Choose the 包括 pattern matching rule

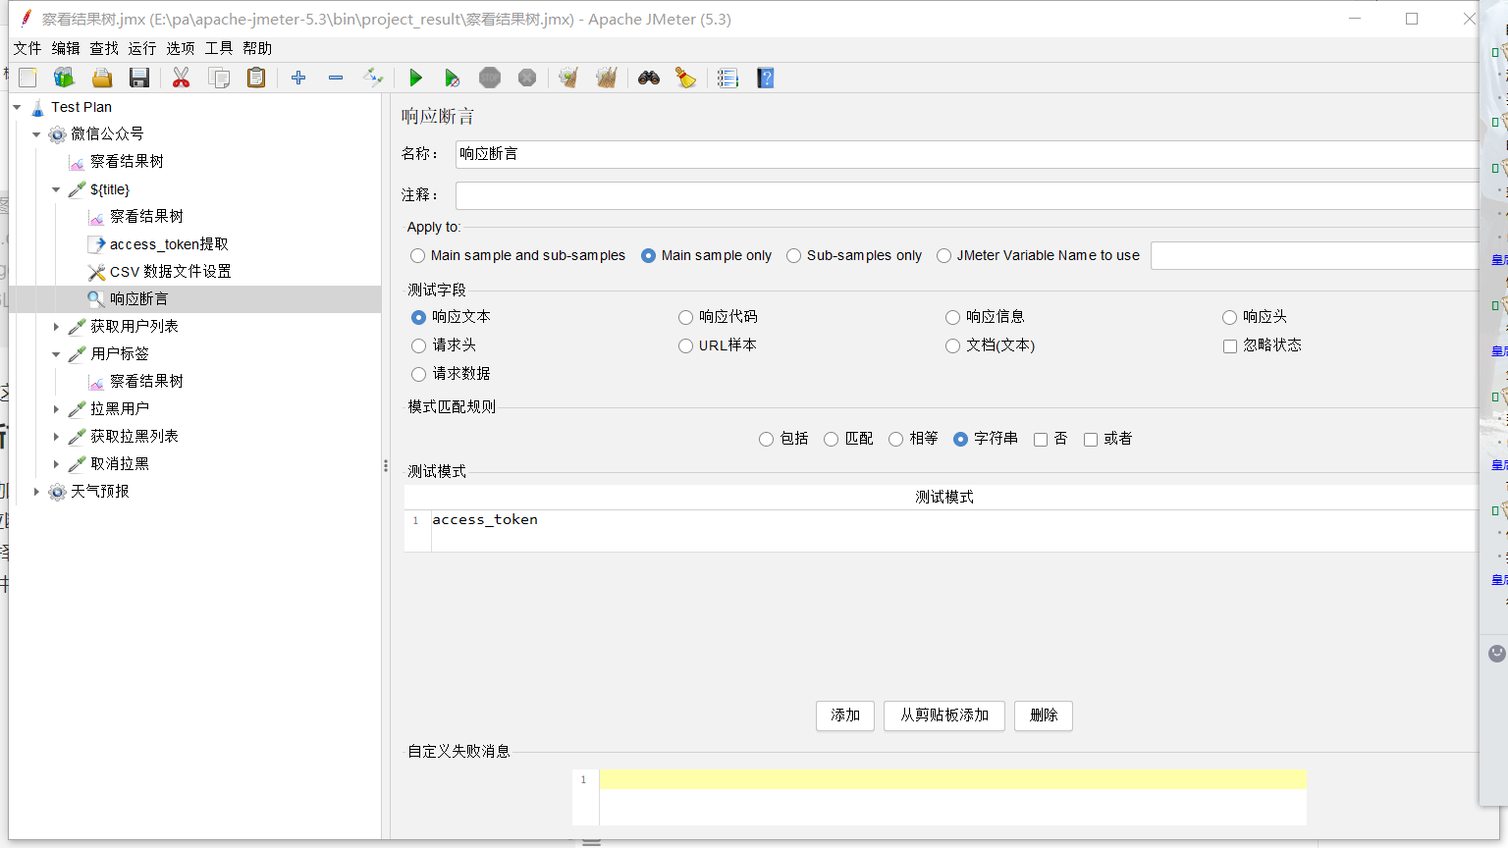[x=767, y=439]
